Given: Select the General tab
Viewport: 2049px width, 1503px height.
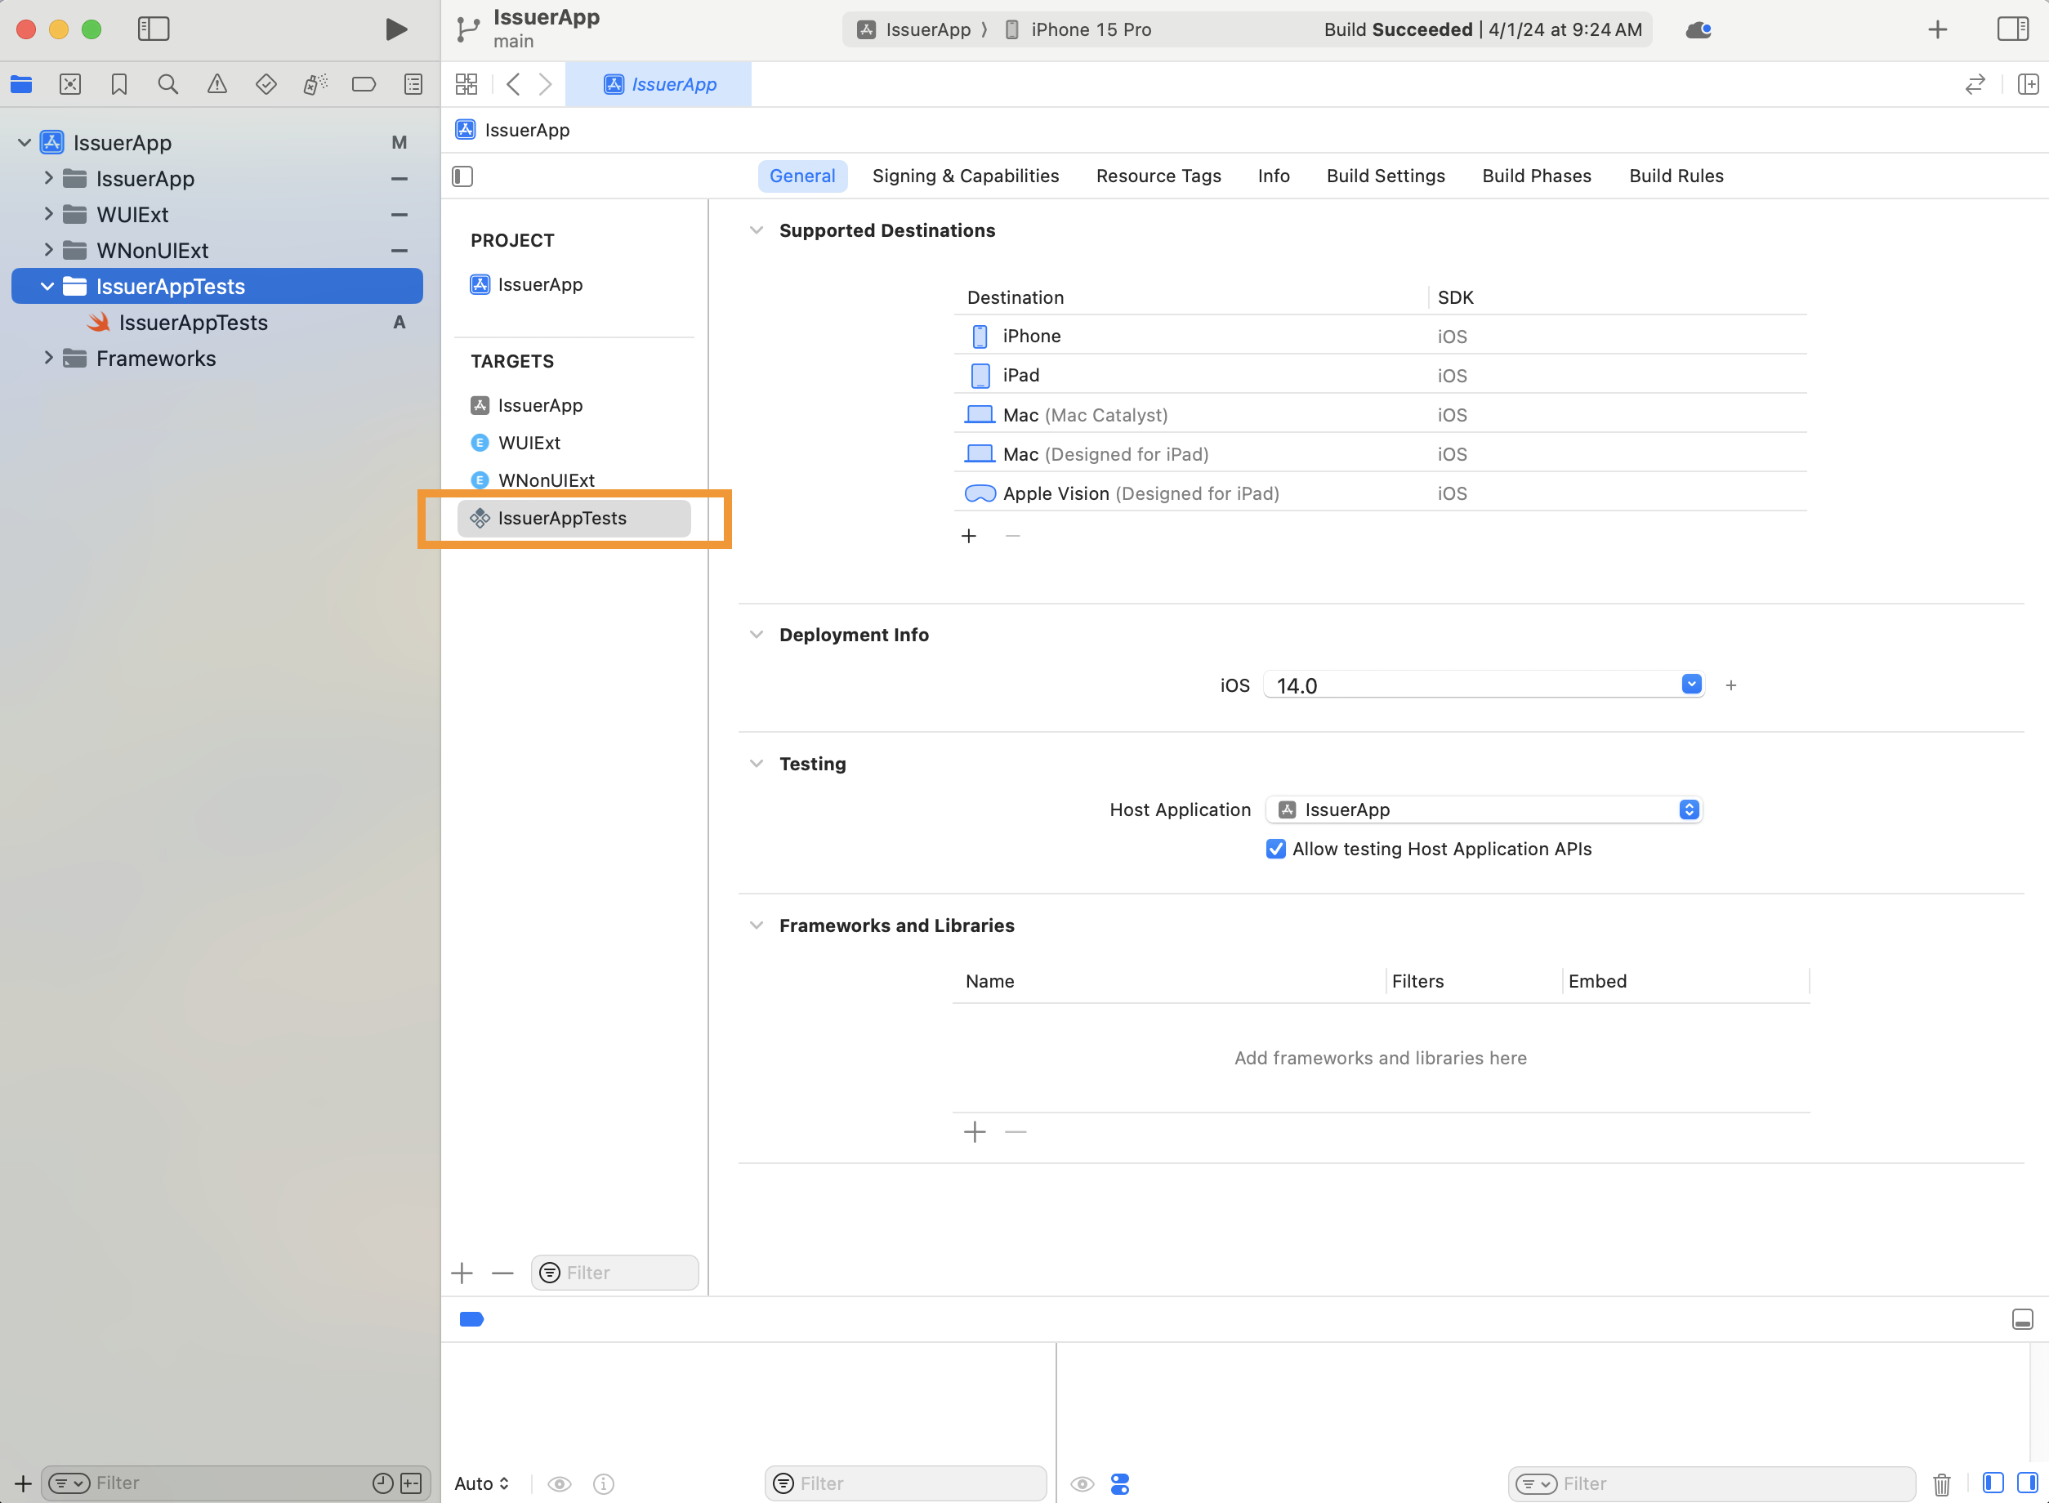Looking at the screenshot, I should (802, 176).
